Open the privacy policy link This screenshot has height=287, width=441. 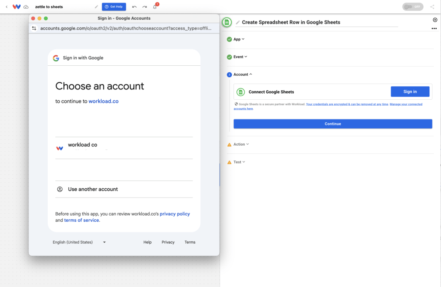click(175, 214)
